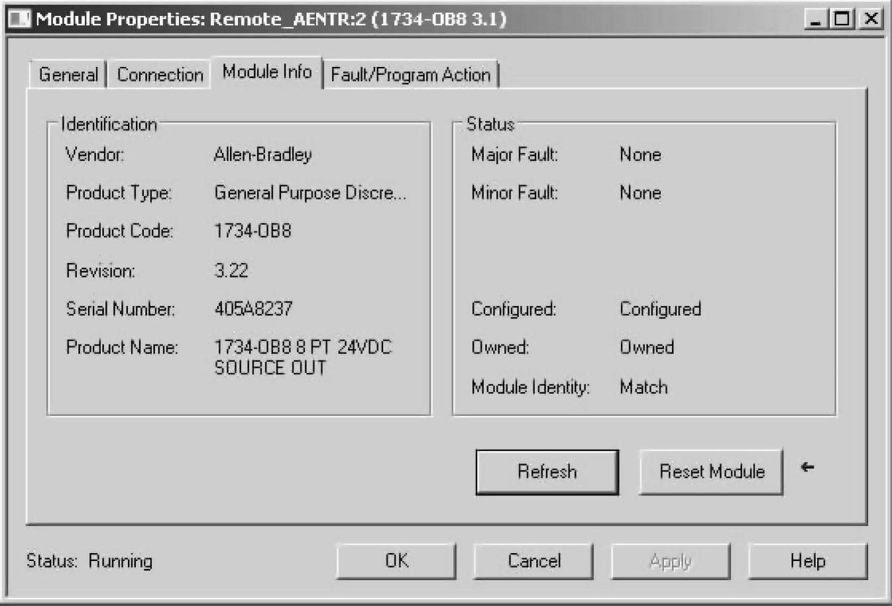Click the Owned status value

(x=647, y=347)
